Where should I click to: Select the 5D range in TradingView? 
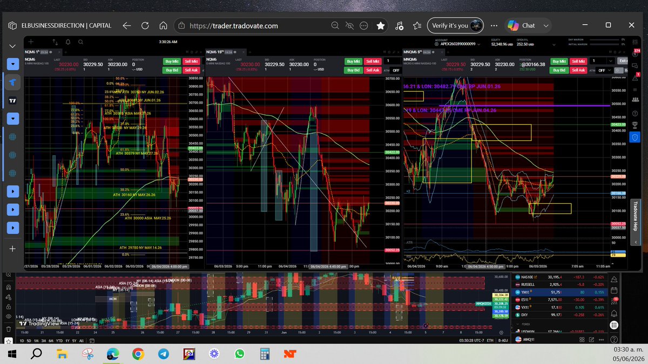[x=30, y=341]
